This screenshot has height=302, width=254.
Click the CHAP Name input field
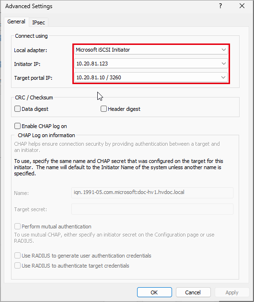coord(152,193)
